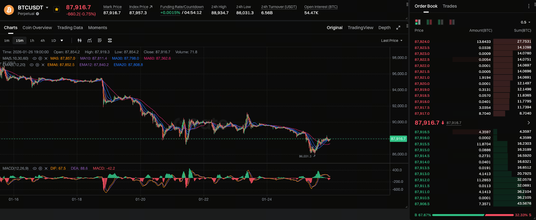The image size is (536, 220).
Task: Remove the EMA(6,12,20) indicator
Action: 43,65
